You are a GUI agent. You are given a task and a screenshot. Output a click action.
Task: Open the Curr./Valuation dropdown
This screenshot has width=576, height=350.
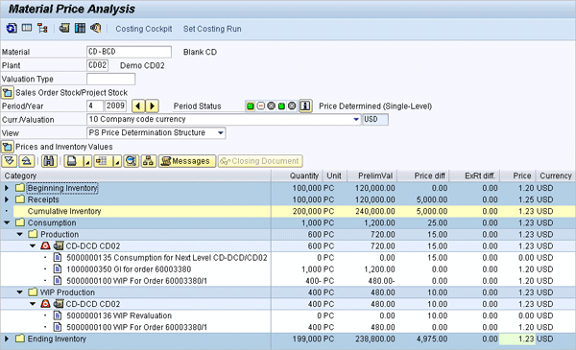point(355,119)
